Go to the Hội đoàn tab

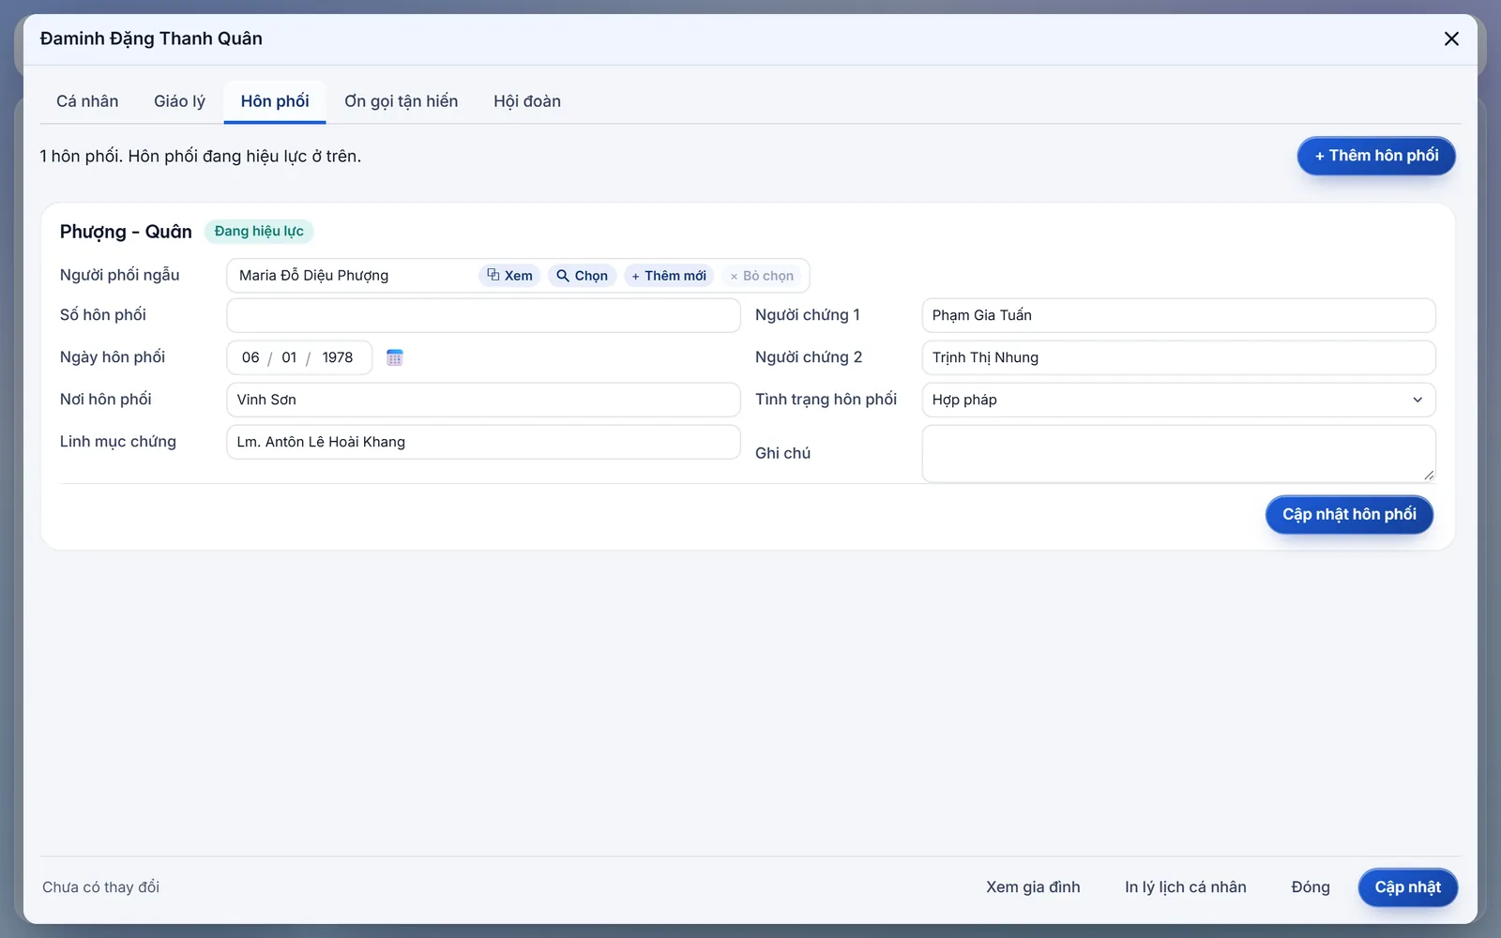coord(527,101)
